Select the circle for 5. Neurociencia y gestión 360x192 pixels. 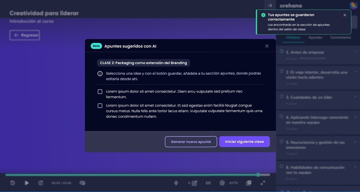282,141
